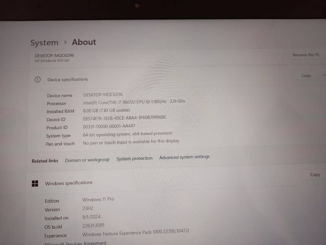
Task: Select the About page title
Action: point(84,42)
